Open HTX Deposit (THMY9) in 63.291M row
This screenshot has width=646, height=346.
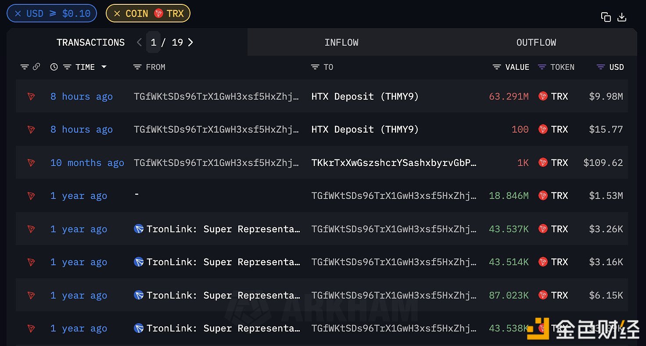pyautogui.click(x=365, y=97)
